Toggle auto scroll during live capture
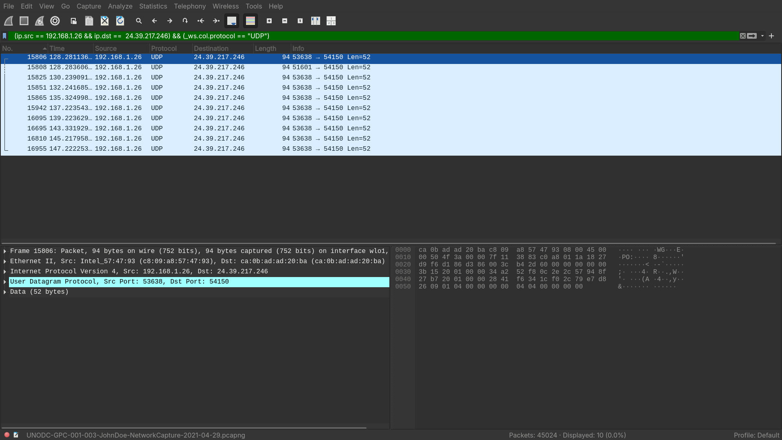Image resolution: width=782 pixels, height=440 pixels. pyautogui.click(x=232, y=21)
